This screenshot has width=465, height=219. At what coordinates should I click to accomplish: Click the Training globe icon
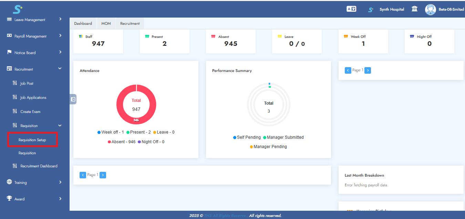tap(9, 182)
